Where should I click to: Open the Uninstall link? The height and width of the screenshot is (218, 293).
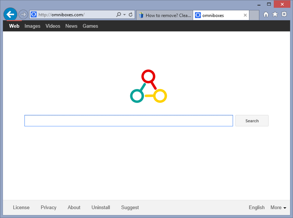click(x=101, y=207)
